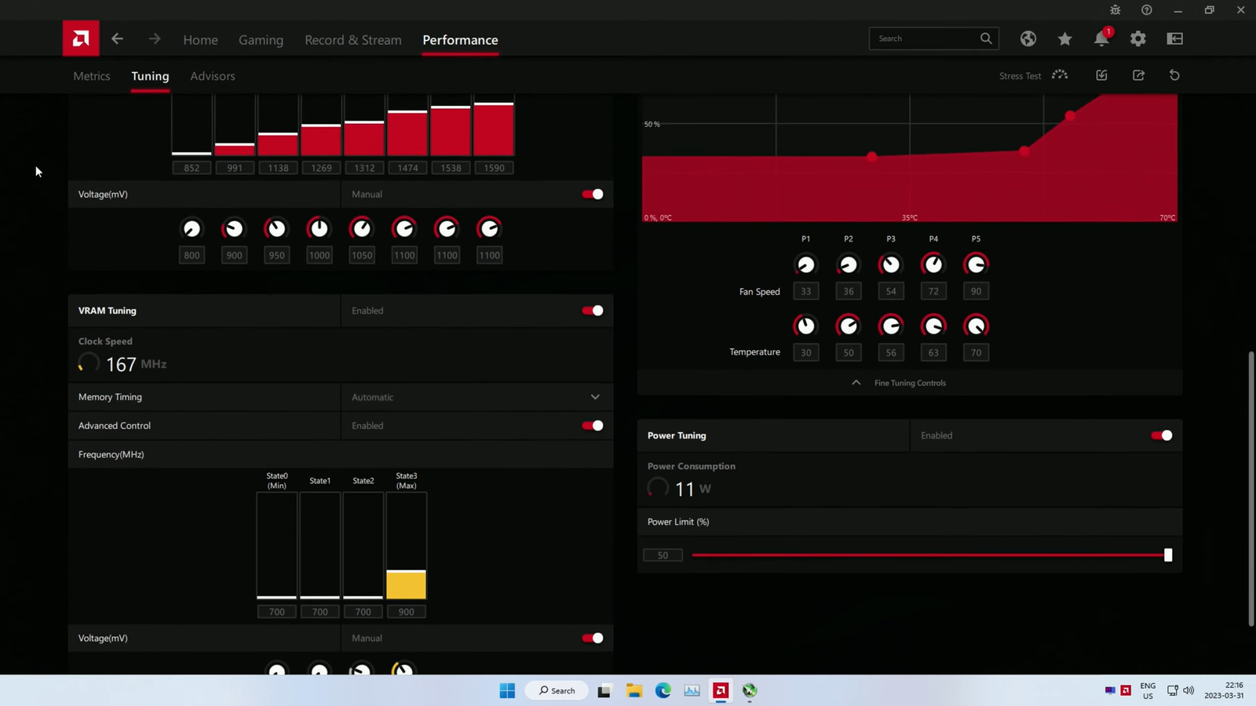The height and width of the screenshot is (706, 1256).
Task: Go back with the left arrow icon
Action: [117, 38]
